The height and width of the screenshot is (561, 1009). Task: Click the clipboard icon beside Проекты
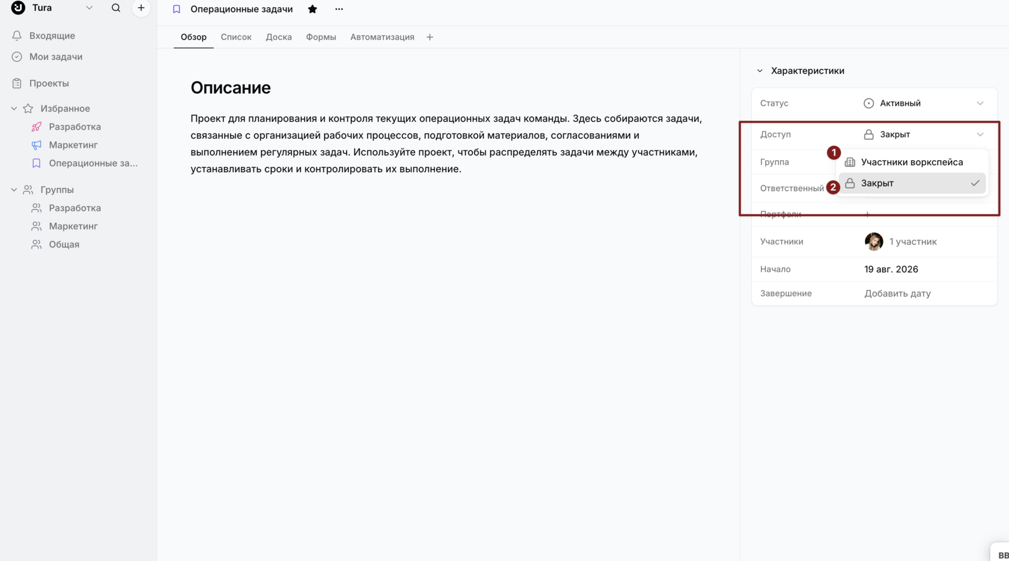click(x=17, y=83)
